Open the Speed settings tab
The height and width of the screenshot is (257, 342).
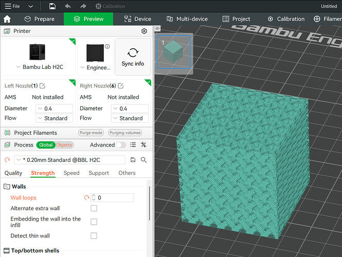[71, 173]
